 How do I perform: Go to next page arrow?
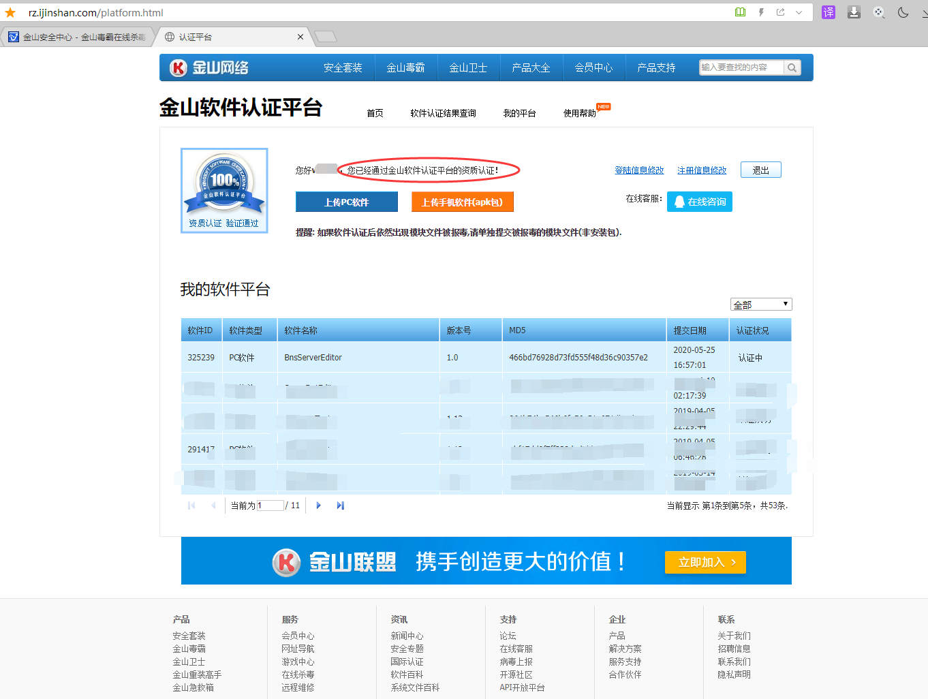click(318, 506)
